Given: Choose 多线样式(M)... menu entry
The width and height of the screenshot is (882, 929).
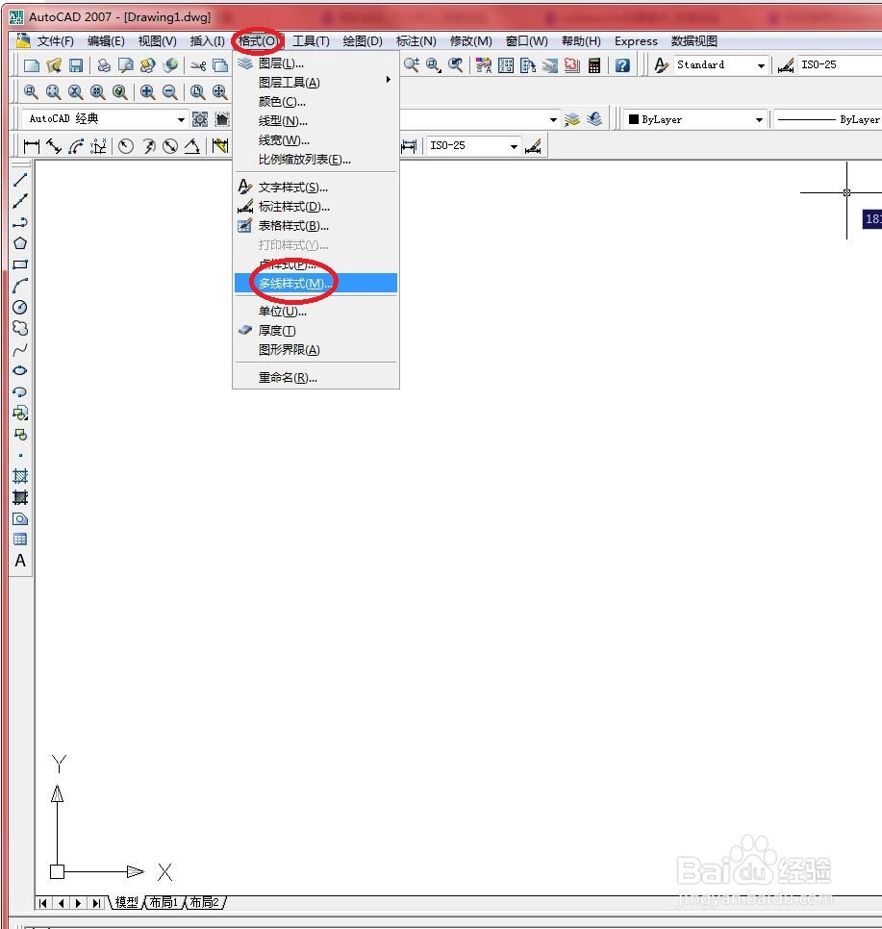Looking at the screenshot, I should (315, 283).
